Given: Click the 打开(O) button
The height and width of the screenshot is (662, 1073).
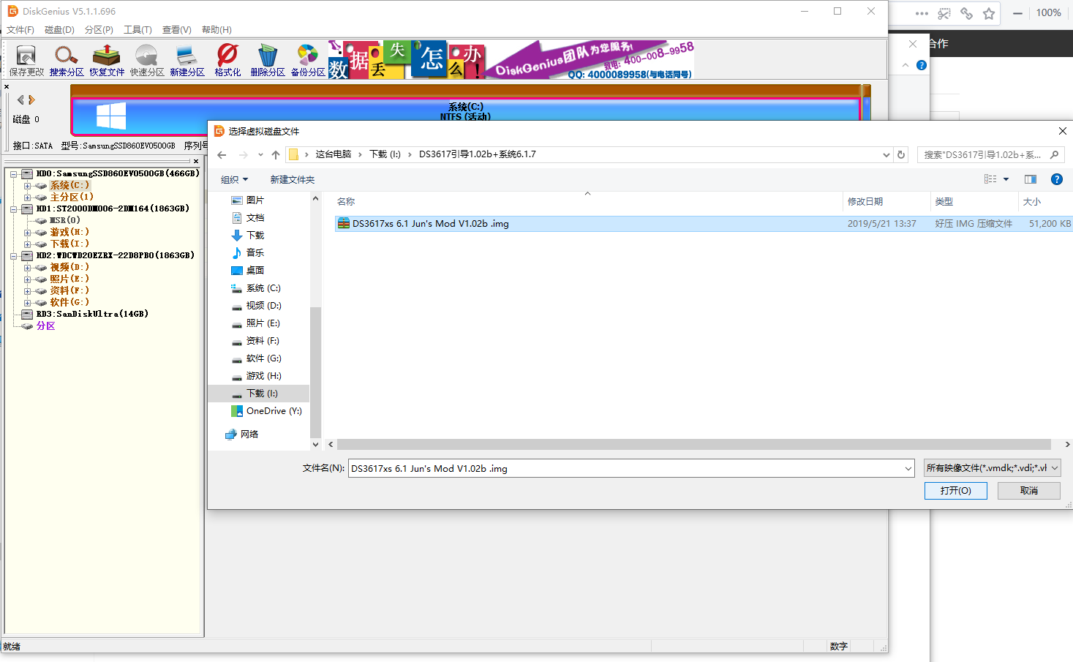Looking at the screenshot, I should (955, 491).
